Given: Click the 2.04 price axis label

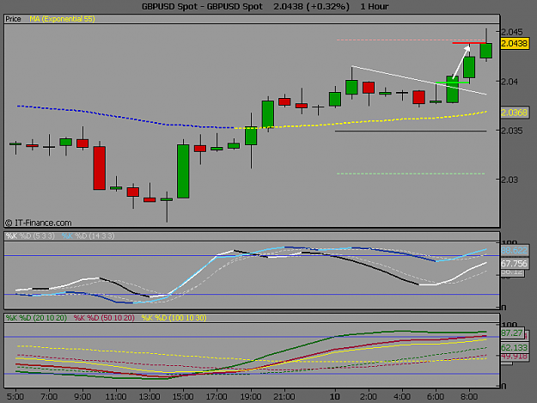Looking at the screenshot, I should 510,82.
